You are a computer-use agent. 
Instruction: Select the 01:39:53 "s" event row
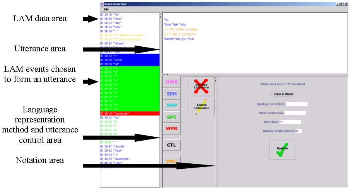tap(130, 155)
